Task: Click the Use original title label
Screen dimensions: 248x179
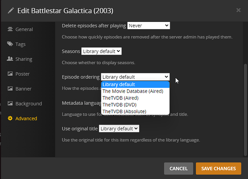Action: [x=80, y=129]
